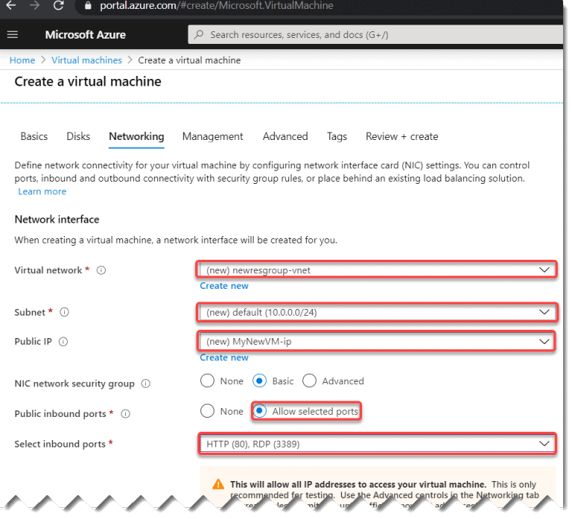The width and height of the screenshot is (572, 519).
Task: Click the browser back arrow
Action: [11, 5]
